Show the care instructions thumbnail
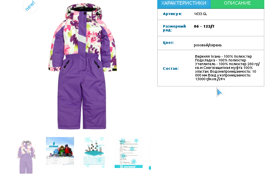271x178 pixels. click(128, 153)
